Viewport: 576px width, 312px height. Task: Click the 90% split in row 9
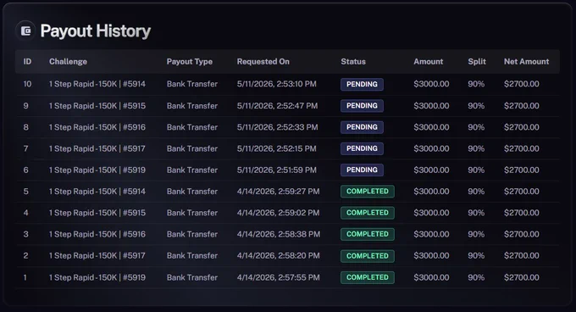476,106
